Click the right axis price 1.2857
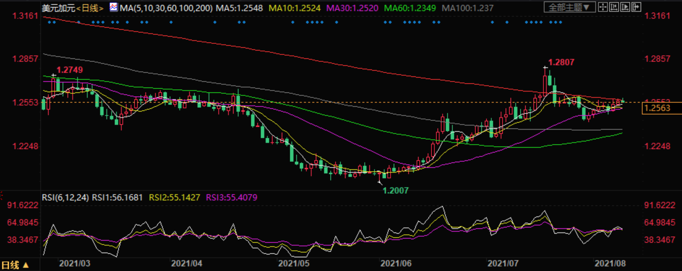Image resolution: width=682 pixels, height=271 pixels. [x=657, y=59]
